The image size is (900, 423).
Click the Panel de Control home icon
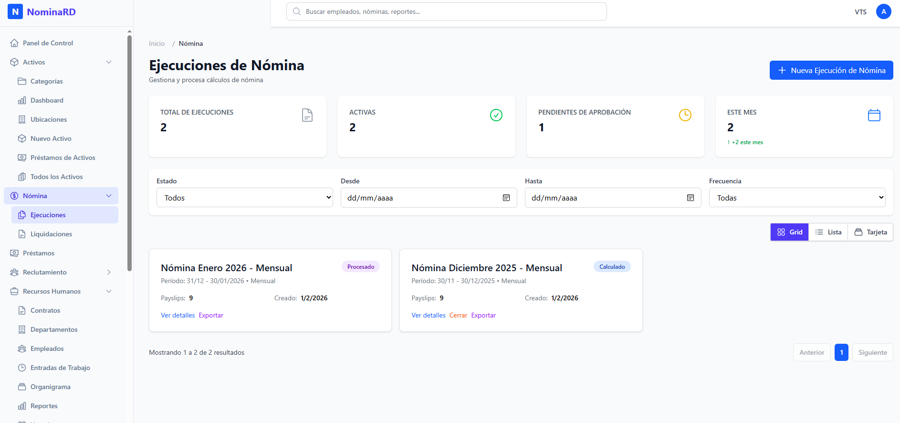14,43
